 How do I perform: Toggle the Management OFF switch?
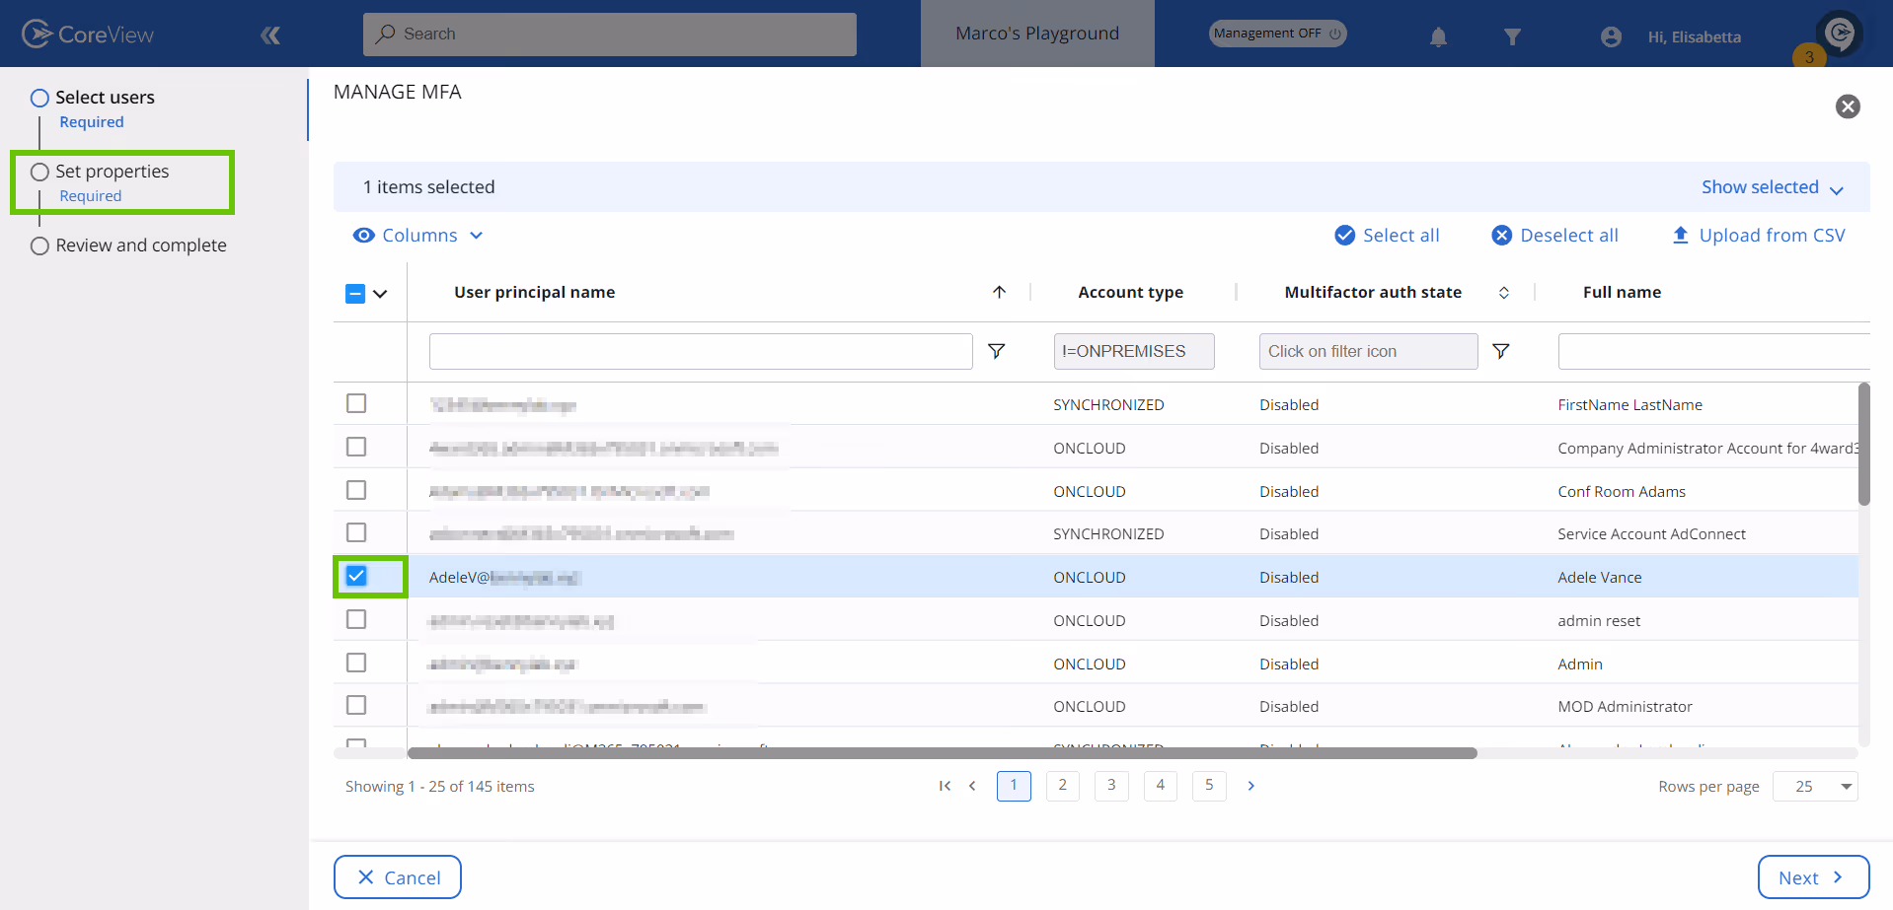click(x=1276, y=33)
